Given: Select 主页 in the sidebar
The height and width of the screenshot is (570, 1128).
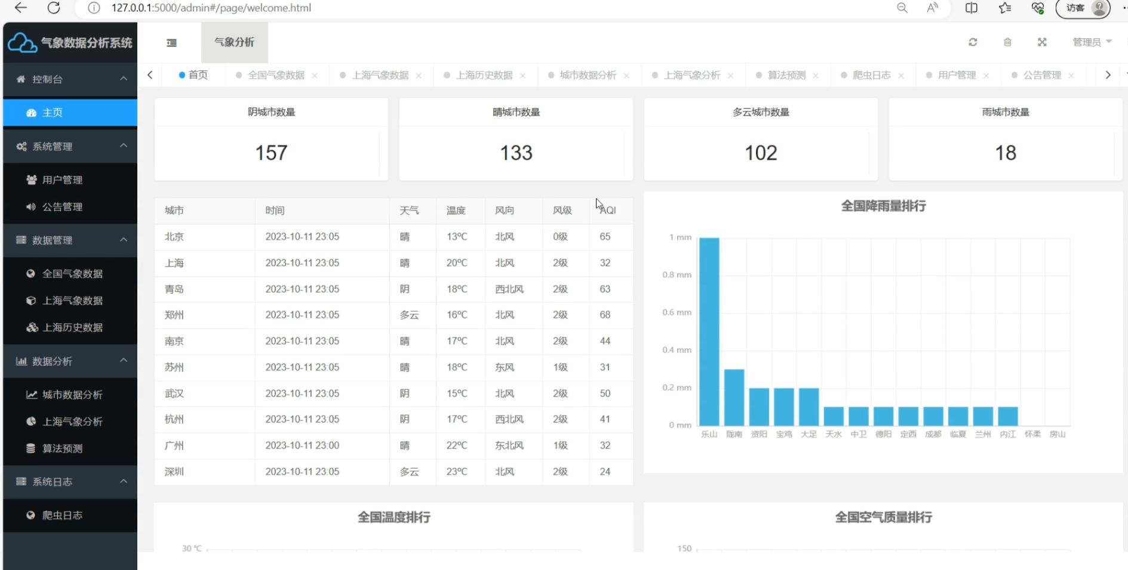Looking at the screenshot, I should click(70, 113).
